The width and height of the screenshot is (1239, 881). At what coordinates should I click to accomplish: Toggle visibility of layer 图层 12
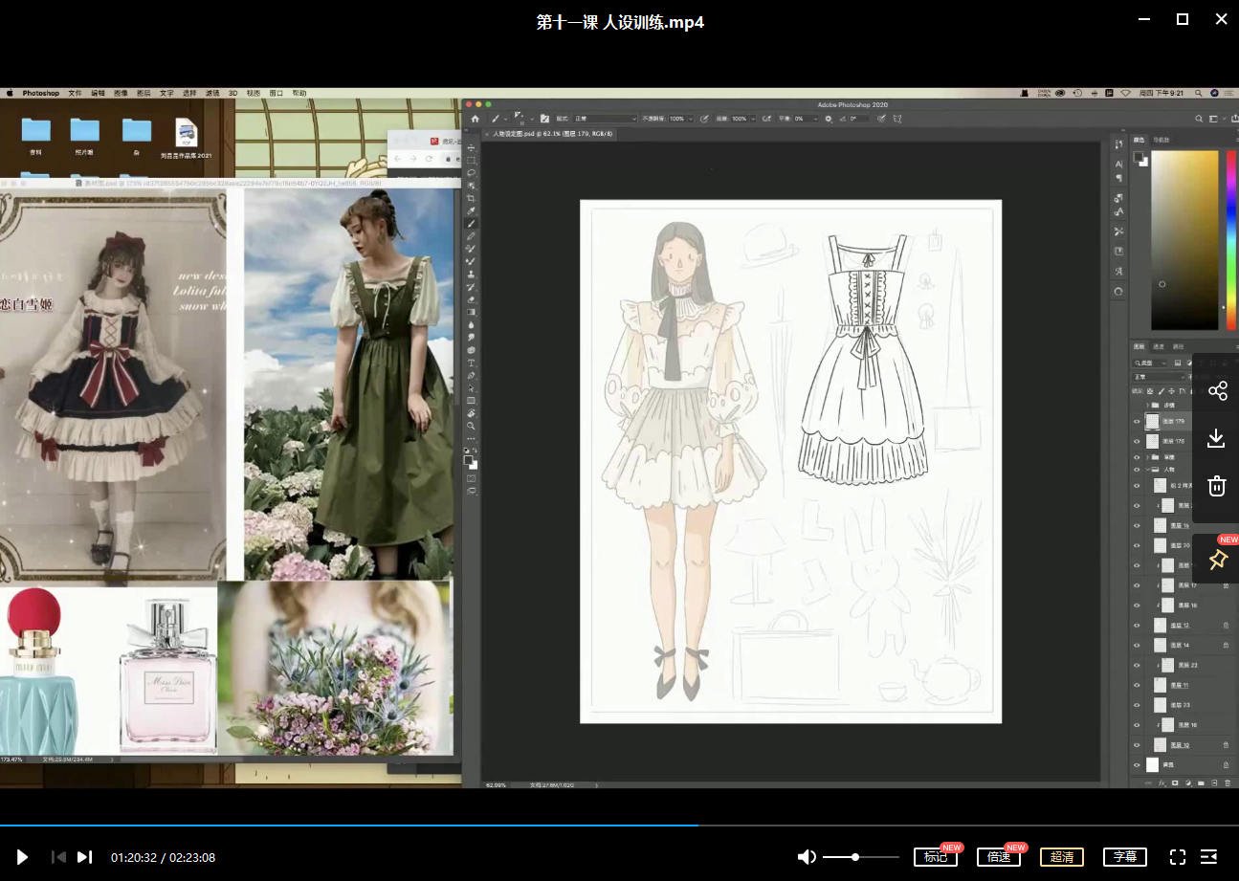click(x=1137, y=626)
